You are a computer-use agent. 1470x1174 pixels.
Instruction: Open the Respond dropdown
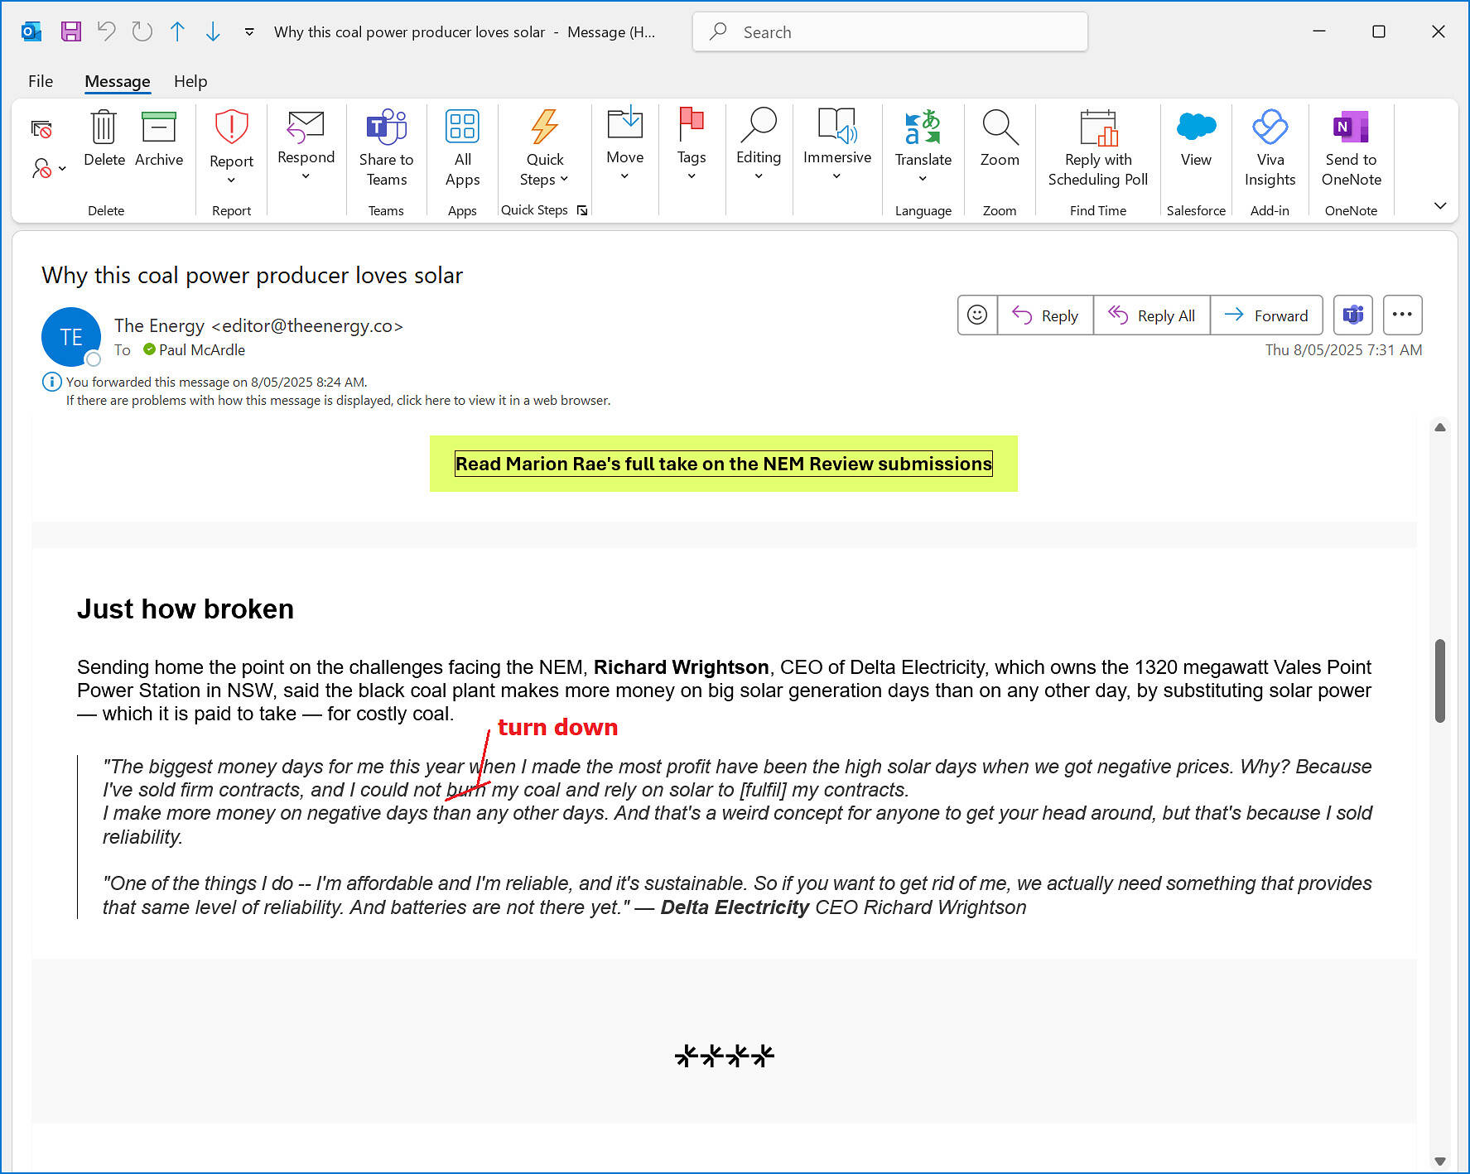pyautogui.click(x=306, y=146)
